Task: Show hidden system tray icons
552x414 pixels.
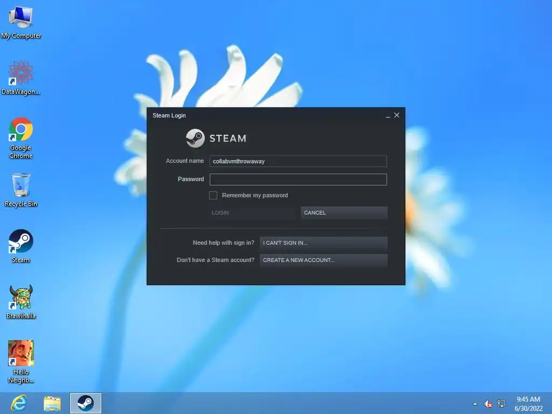Action: coord(475,404)
